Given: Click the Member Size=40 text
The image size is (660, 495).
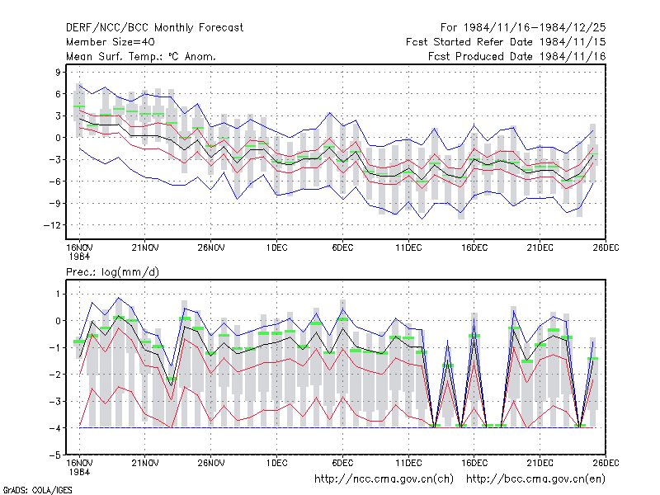Looking at the screenshot, I should point(111,42).
